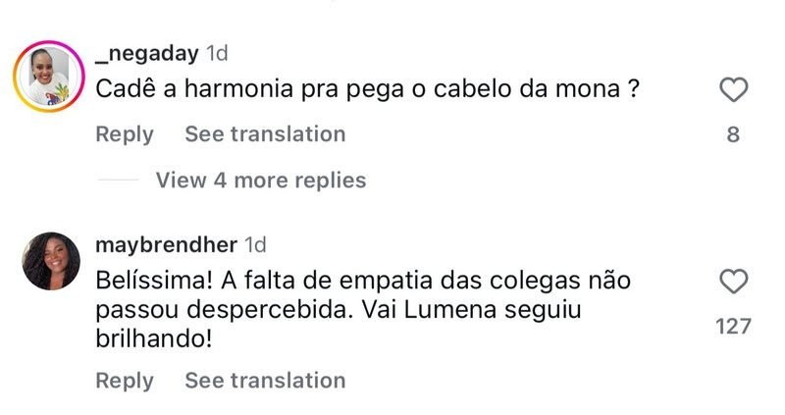Reply to the _negaday comment
Image resolution: width=785 pixels, height=415 pixels.
125,134
